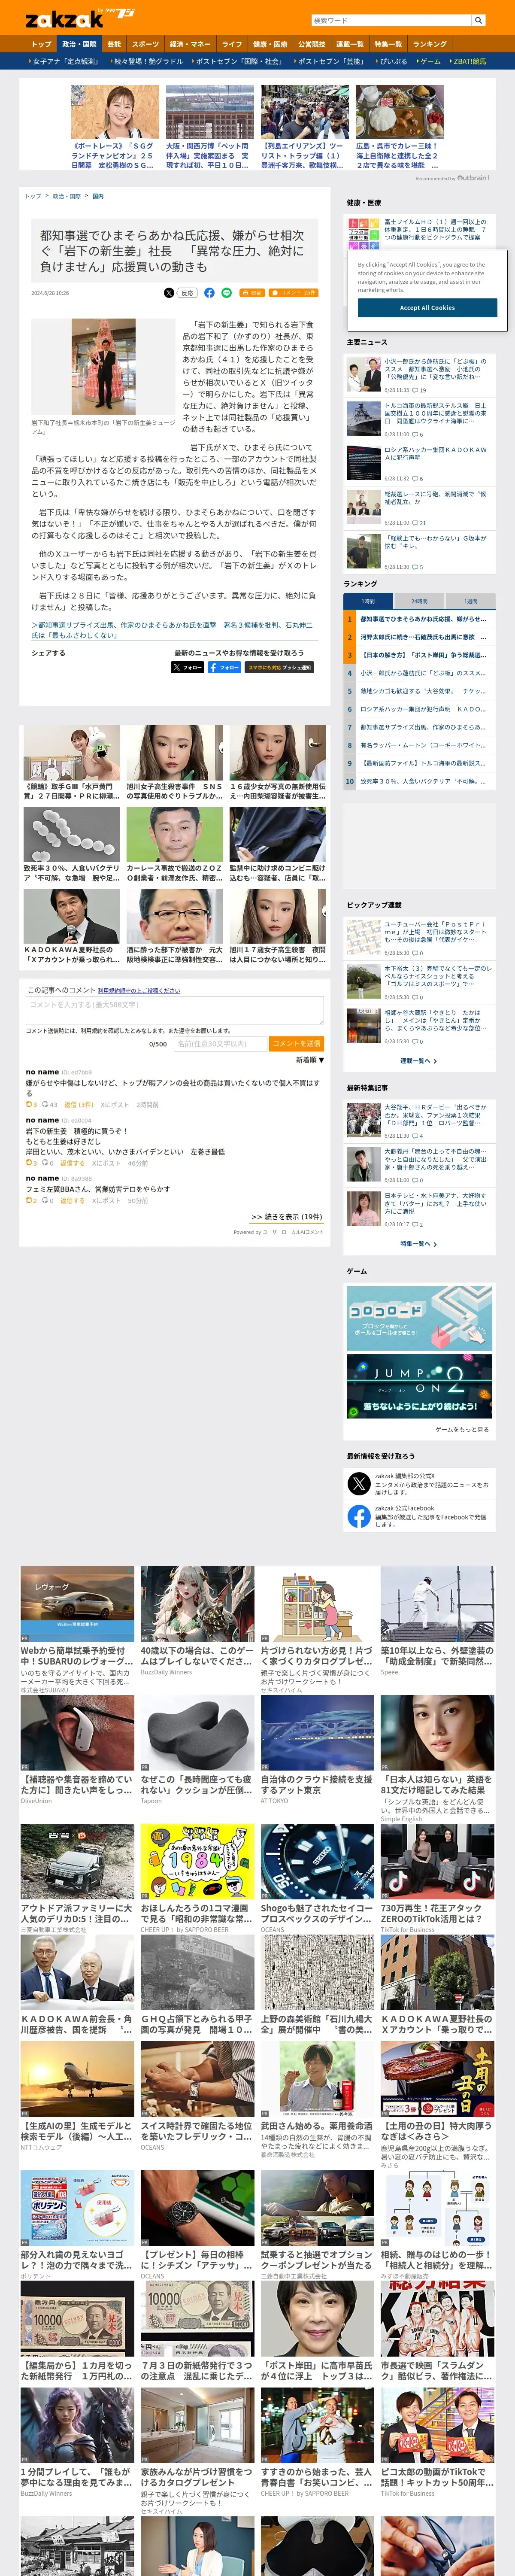Viewport: 515px width, 2576px height.
Task: Click the 利用規約順守の上ご投稿ください link
Action: tap(139, 990)
